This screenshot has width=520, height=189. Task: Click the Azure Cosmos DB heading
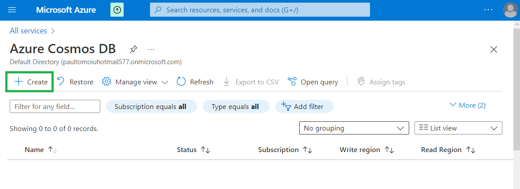click(x=63, y=49)
